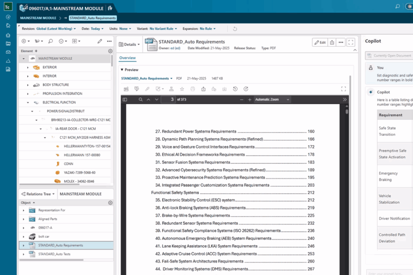The width and height of the screenshot is (413, 275).
Task: Open Element table settings gear
Action: [x=110, y=51]
